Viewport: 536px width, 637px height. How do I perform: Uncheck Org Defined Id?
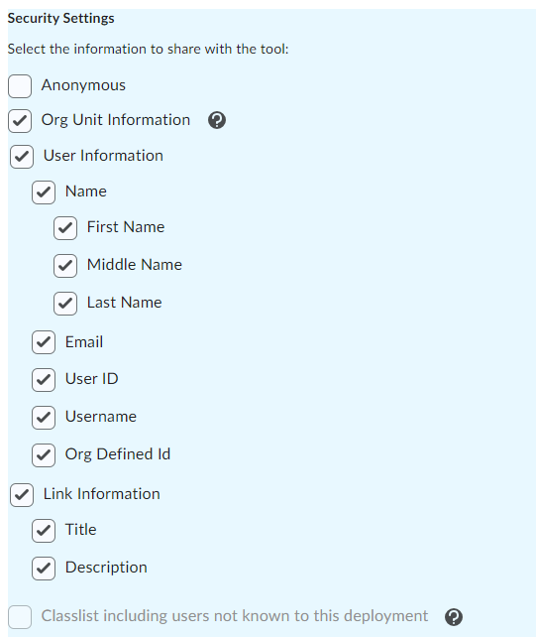click(x=44, y=455)
